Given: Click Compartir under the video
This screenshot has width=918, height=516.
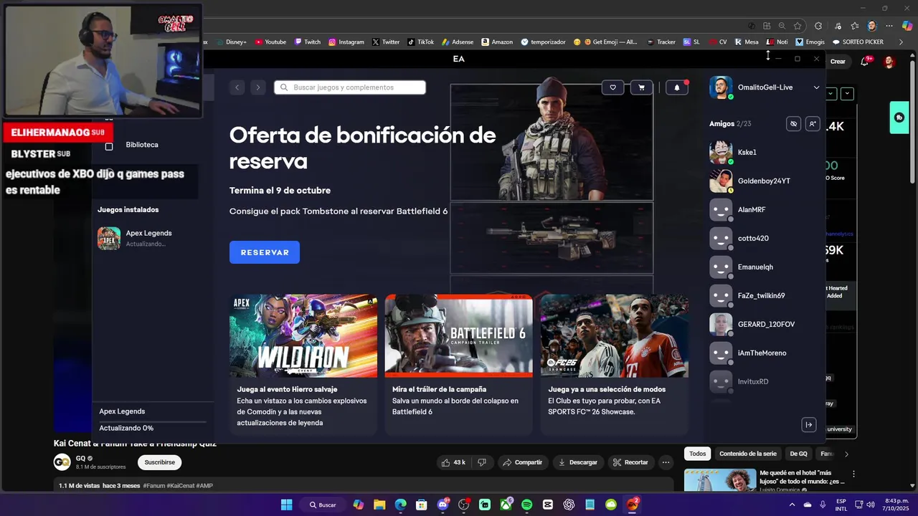Looking at the screenshot, I should click(x=523, y=462).
